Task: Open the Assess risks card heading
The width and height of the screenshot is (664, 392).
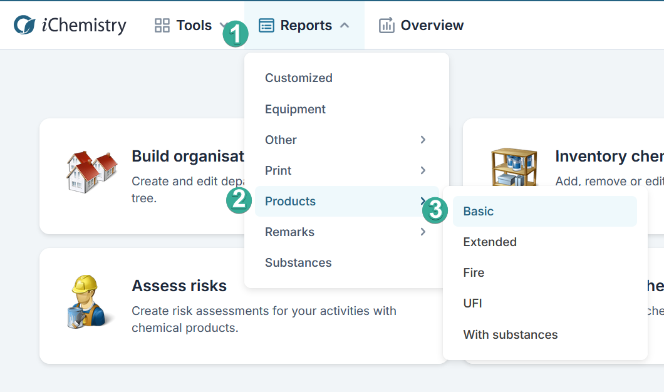Action: coord(179,286)
